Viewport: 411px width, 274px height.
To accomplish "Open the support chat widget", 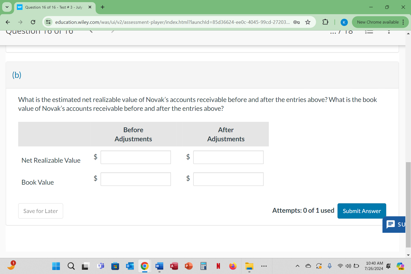I will pyautogui.click(x=394, y=224).
